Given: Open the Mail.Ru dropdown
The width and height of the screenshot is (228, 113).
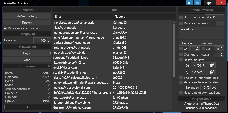Looking at the screenshot, I should [214, 17].
